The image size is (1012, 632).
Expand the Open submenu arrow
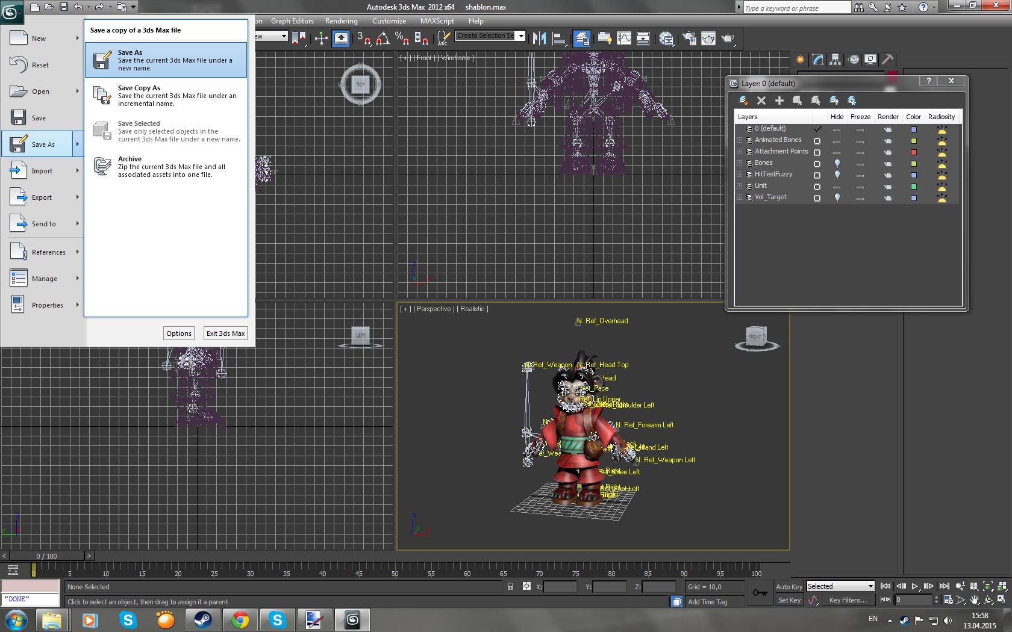[78, 91]
